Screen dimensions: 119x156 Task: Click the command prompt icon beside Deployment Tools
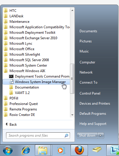[11, 76]
